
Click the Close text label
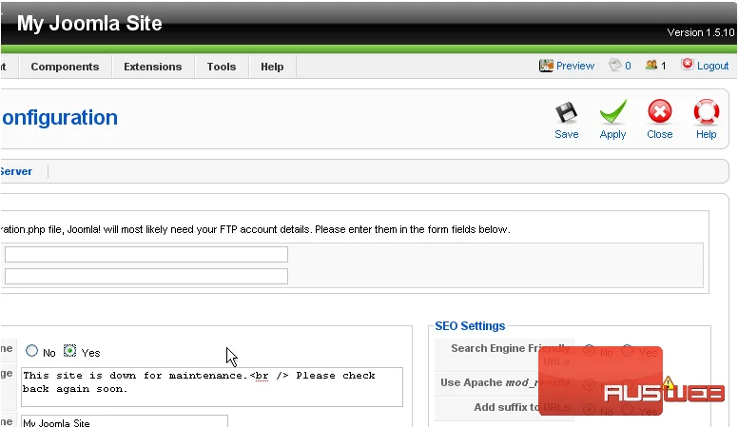click(x=659, y=134)
